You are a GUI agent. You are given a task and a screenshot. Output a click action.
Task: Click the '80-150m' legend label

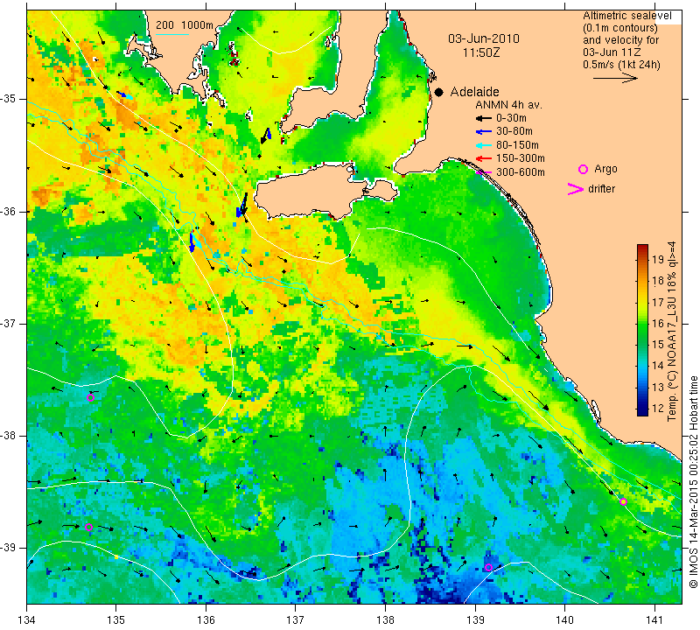[x=517, y=145]
